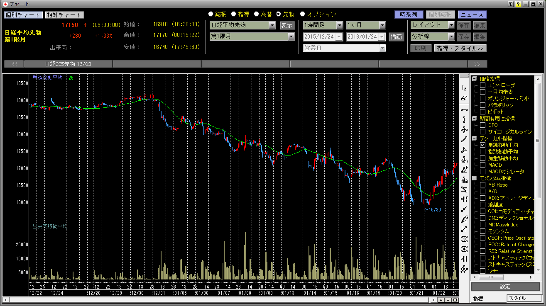The width and height of the screenshot is (546, 306).
Task: Select the tool with plus signs icon
Action: click(464, 269)
